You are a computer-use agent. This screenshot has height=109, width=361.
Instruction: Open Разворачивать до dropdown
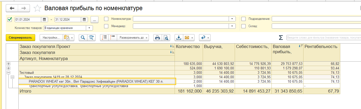point(133,38)
